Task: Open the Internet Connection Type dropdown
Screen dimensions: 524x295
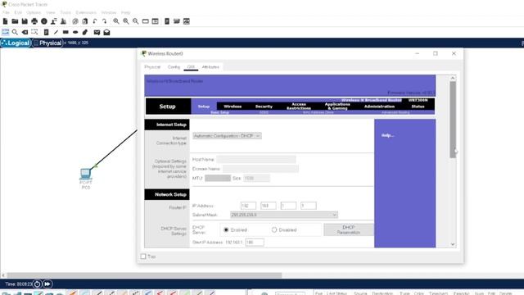Action: [x=228, y=136]
